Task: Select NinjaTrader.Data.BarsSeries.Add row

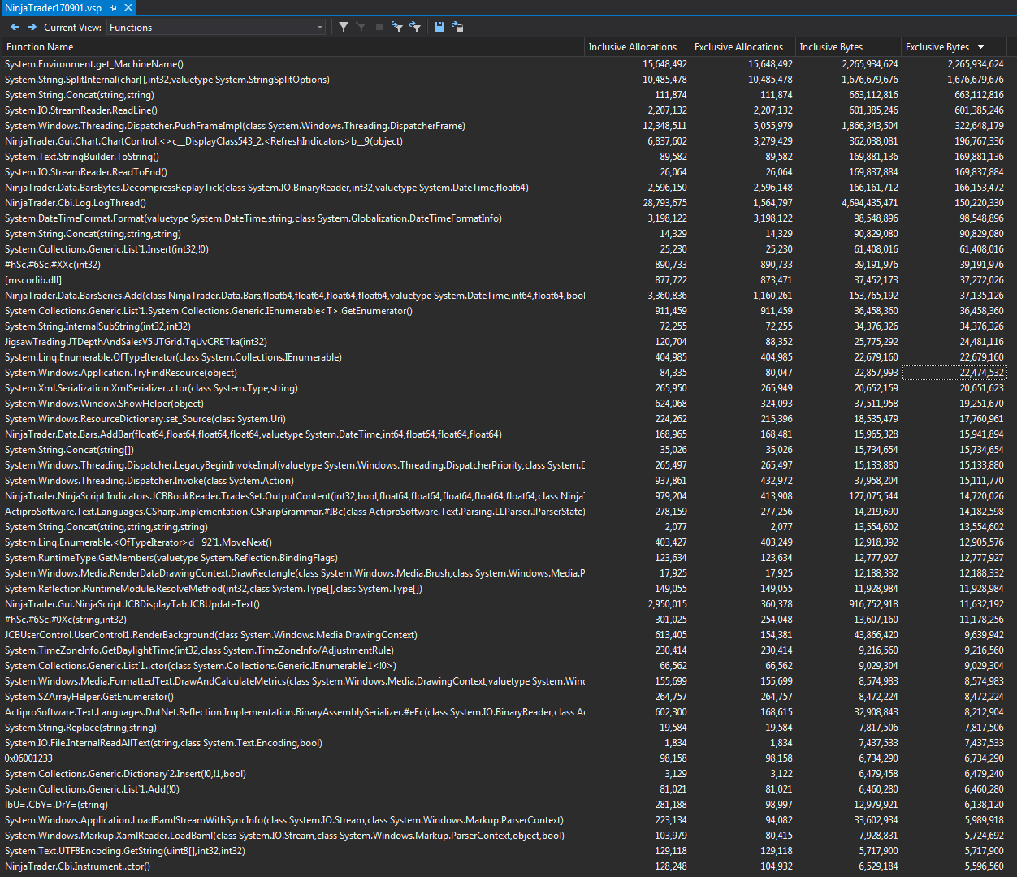Action: pos(504,296)
